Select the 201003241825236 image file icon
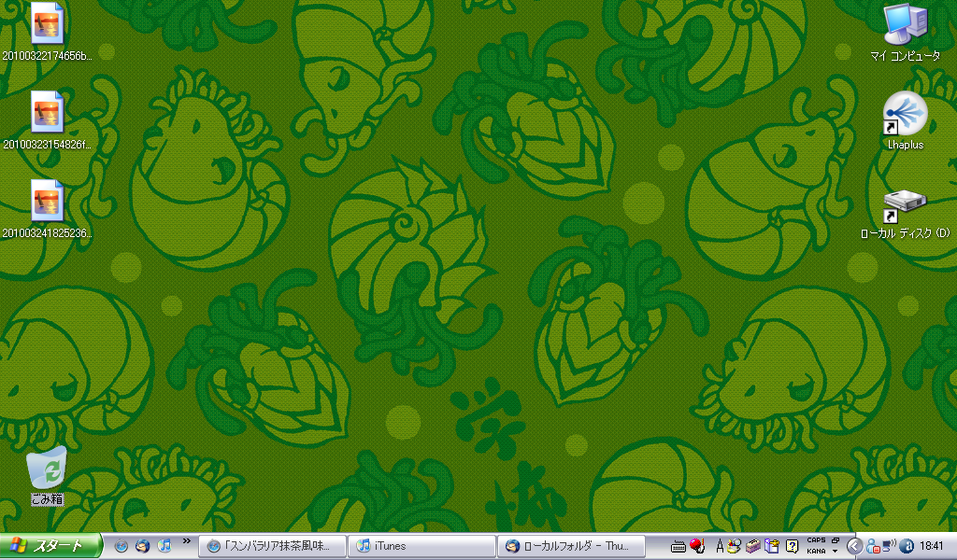Screen dimensions: 957x560 [47, 201]
